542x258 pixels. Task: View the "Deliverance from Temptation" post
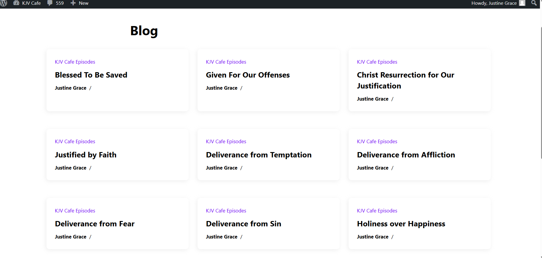pos(259,155)
